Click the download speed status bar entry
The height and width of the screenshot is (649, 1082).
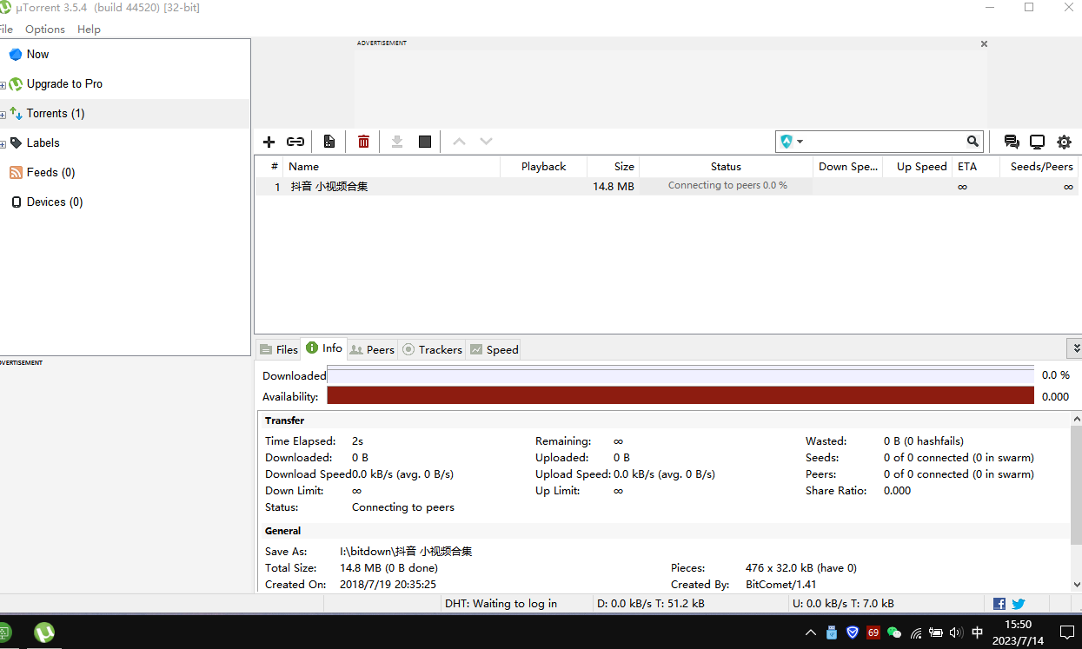click(651, 604)
